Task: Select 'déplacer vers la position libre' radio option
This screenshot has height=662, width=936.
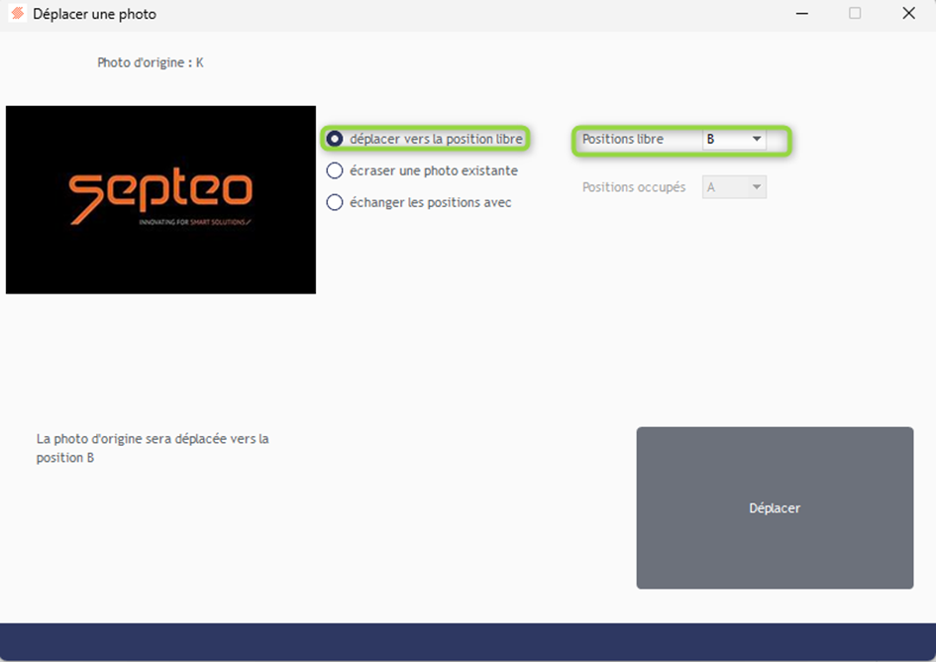Action: coord(335,139)
